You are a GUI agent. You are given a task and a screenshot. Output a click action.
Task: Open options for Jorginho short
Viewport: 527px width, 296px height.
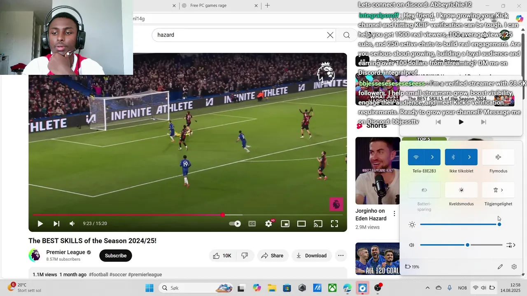[394, 214]
